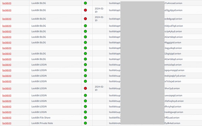Click the red status dot in the zl3gy6pyd.onion row
202x126 pixels.
pos(85,10)
